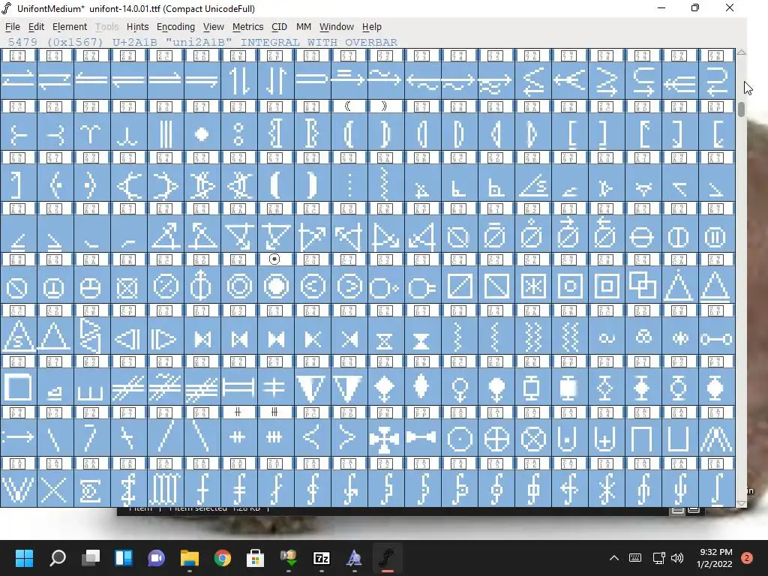
Task: Open taskbar Search
Action: (58, 558)
